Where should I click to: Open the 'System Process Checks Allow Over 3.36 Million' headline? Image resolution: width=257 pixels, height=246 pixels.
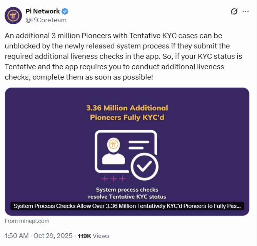click(x=127, y=206)
